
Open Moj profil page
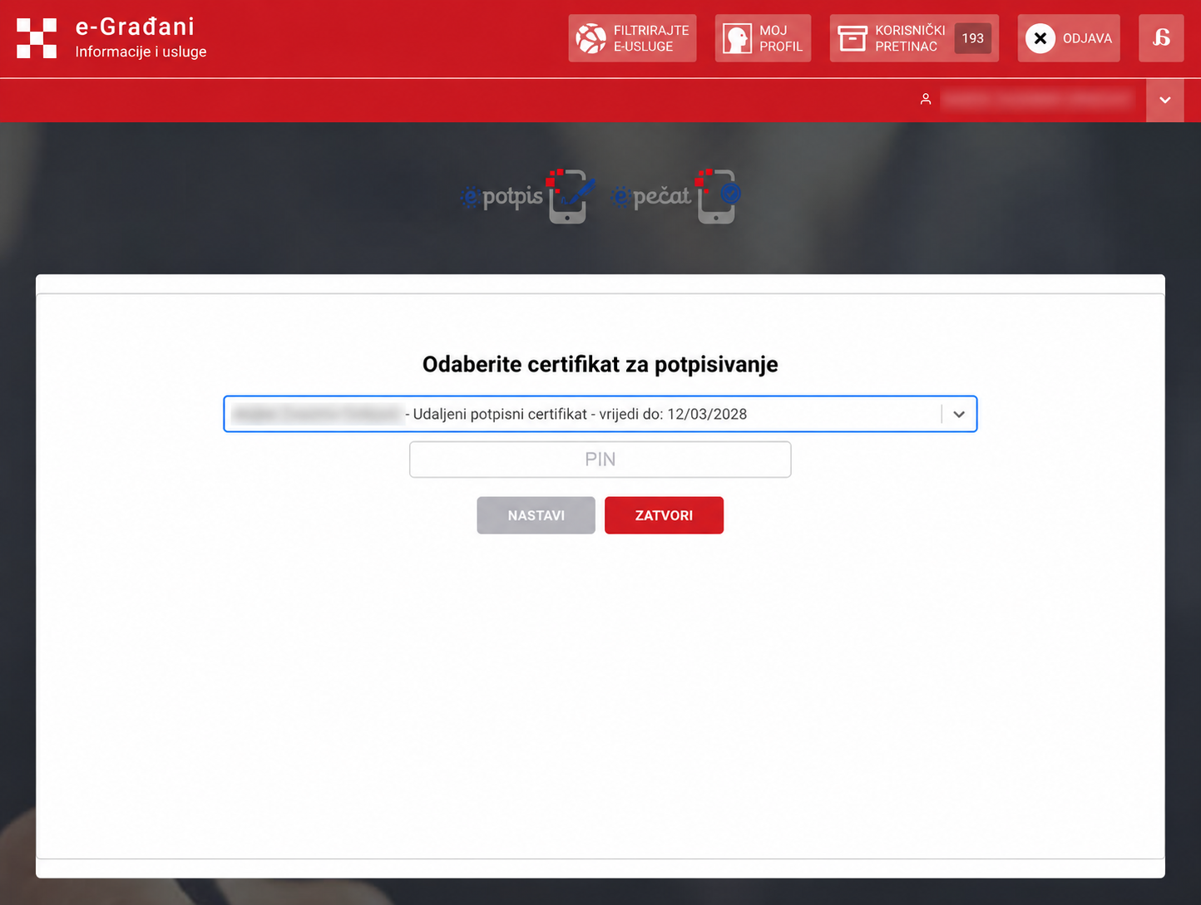pos(763,38)
